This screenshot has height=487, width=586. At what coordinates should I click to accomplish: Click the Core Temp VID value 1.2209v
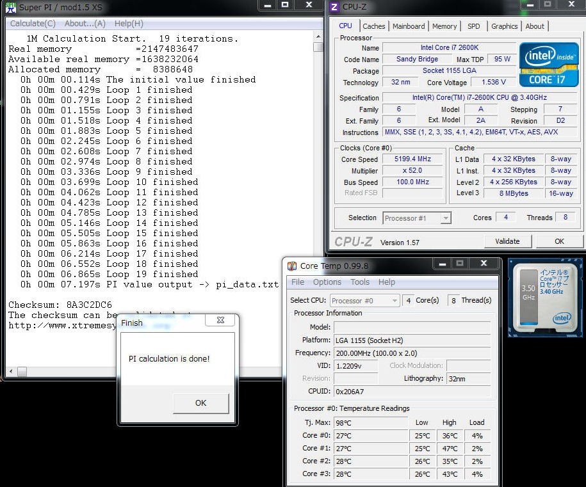tap(356, 366)
